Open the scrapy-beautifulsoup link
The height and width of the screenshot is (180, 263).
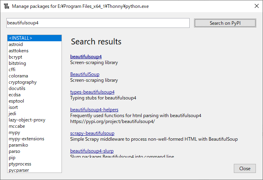click(x=92, y=133)
